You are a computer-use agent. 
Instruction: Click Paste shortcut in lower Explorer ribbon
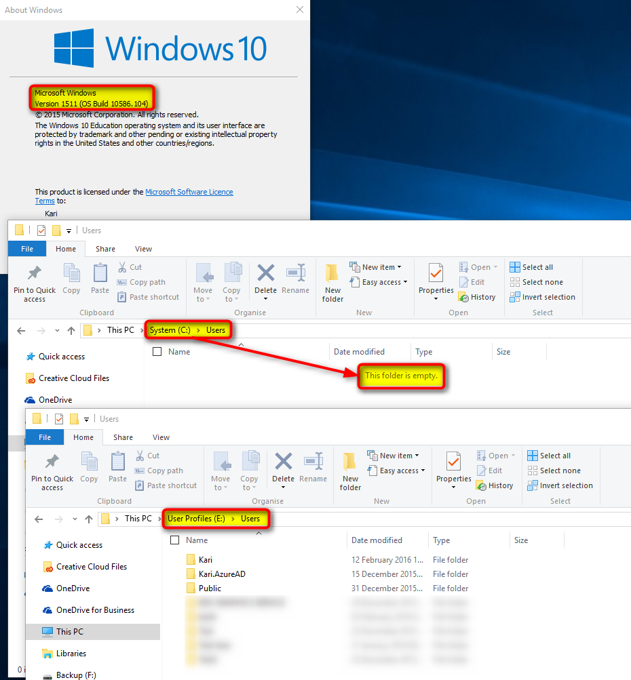point(166,485)
